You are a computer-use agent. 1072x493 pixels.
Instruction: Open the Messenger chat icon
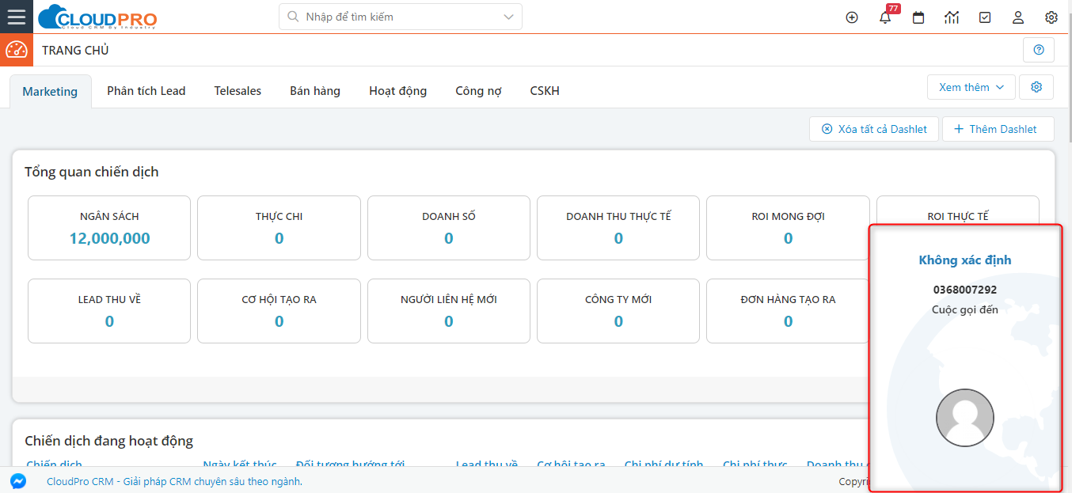pyautogui.click(x=18, y=481)
